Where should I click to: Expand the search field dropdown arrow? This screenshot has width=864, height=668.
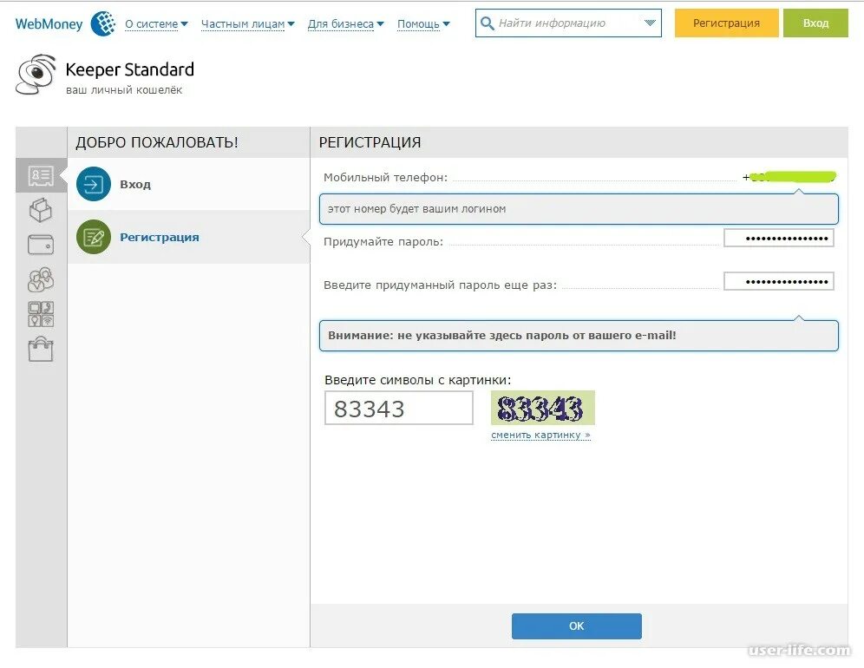point(651,23)
